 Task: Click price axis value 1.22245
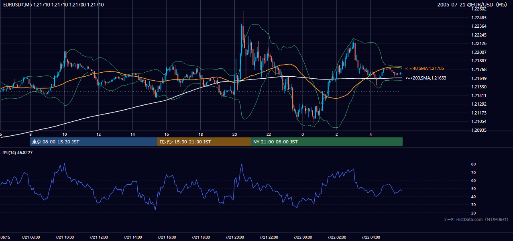[x=478, y=35]
